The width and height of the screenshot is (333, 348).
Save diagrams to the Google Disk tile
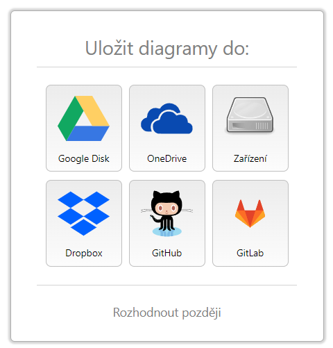84,128
